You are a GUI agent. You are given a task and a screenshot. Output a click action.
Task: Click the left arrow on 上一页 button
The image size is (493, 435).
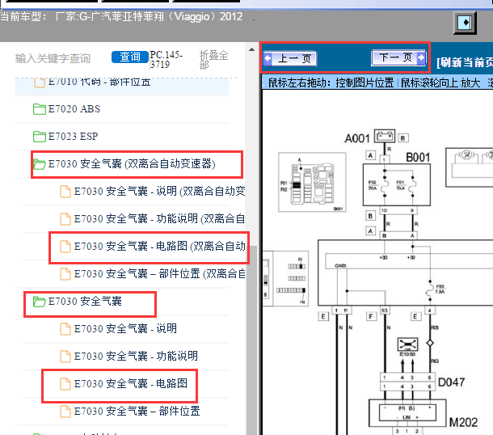point(268,58)
